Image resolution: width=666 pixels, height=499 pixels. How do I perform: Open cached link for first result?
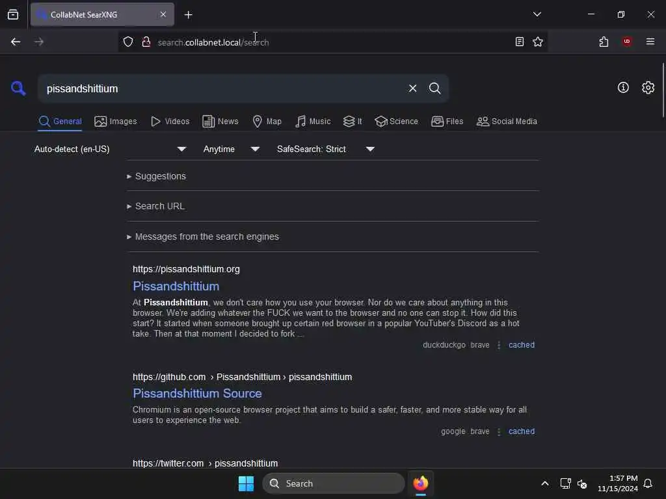522,345
